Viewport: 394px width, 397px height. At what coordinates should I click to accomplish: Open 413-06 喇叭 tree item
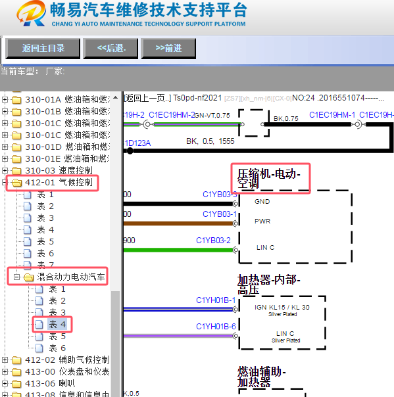tap(50, 384)
